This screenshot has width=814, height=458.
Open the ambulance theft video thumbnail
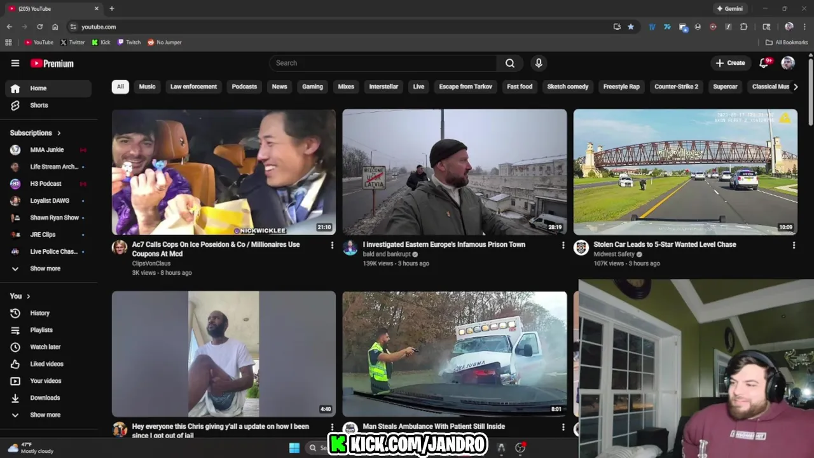[454, 354]
